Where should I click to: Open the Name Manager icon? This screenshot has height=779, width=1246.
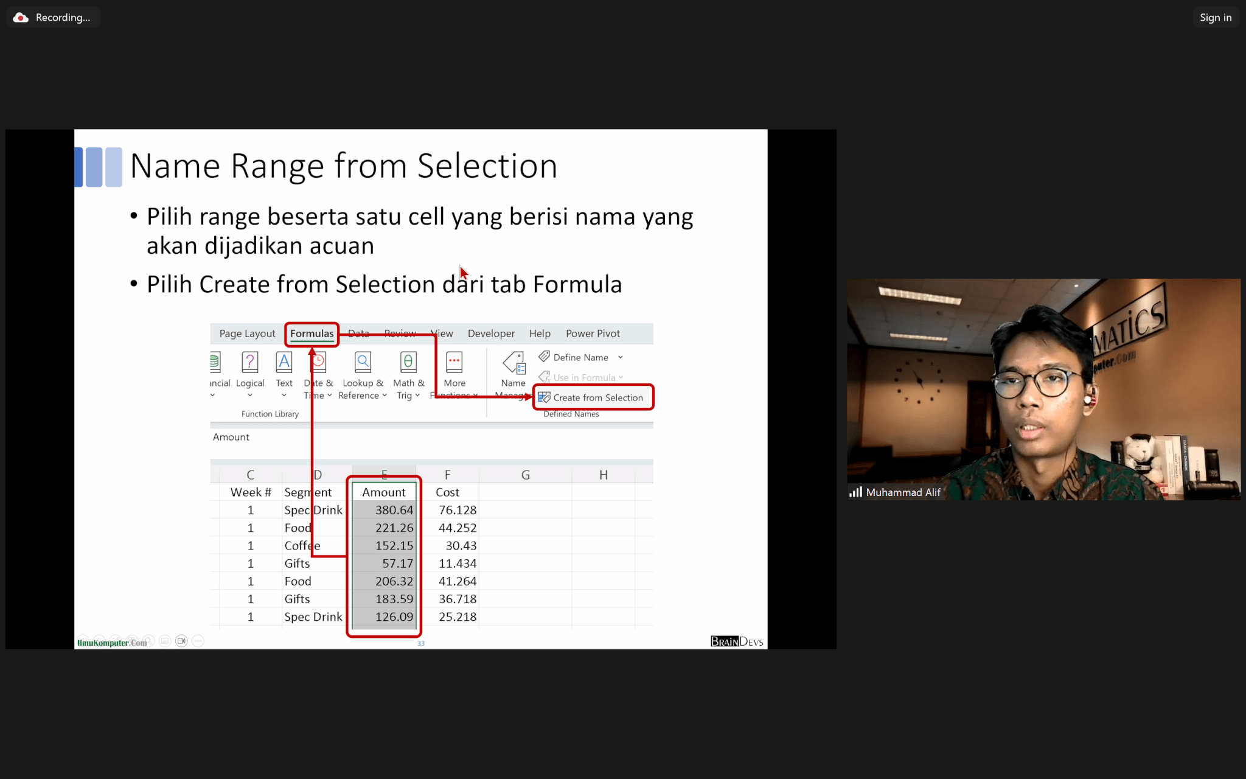[513, 364]
